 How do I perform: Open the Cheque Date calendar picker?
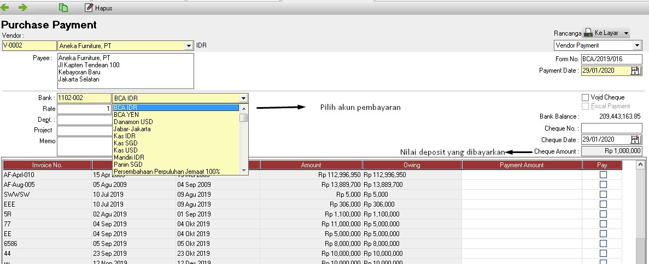[635, 139]
